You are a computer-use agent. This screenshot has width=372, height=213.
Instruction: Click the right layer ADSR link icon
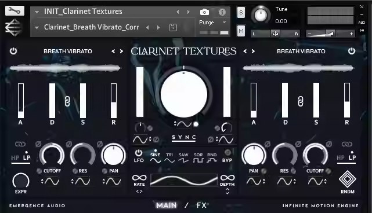click(301, 101)
